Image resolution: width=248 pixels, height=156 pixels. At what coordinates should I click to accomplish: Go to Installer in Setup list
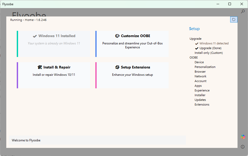coord(200,95)
